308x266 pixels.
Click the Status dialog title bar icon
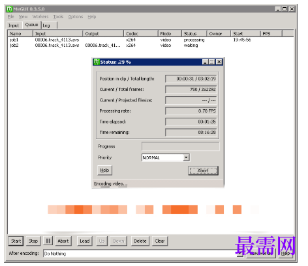pos(97,62)
